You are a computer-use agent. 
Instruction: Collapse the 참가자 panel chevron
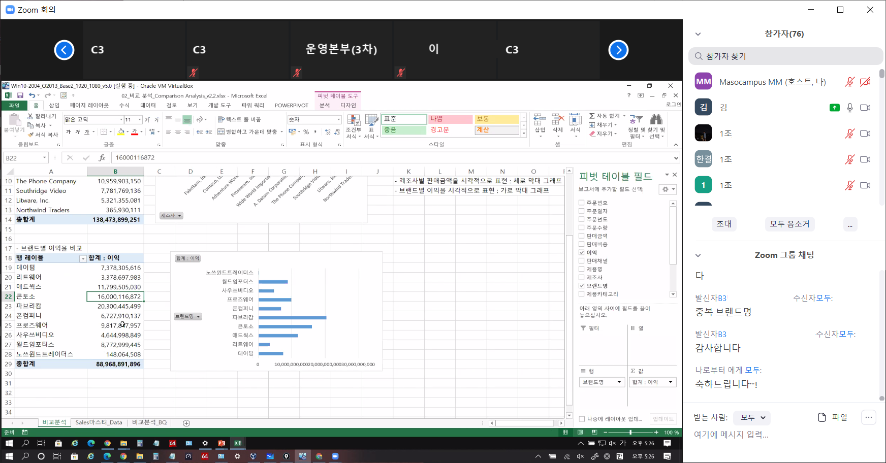698,34
